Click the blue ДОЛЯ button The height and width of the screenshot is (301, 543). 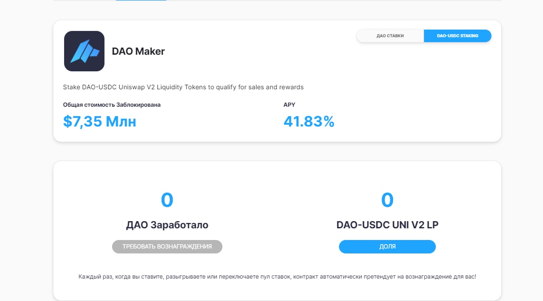387,247
